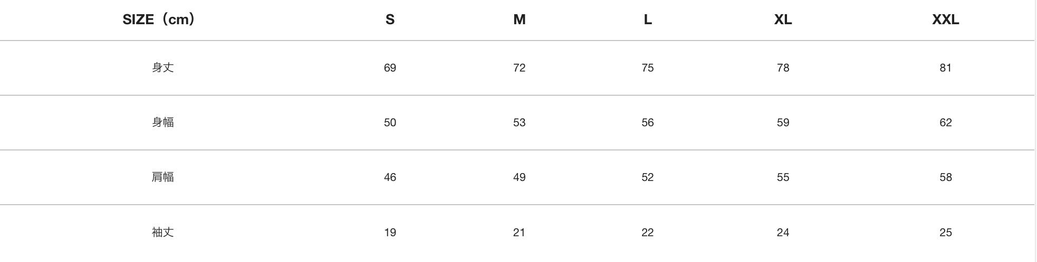The image size is (1037, 262).
Task: Select the S size column header
Action: point(390,19)
